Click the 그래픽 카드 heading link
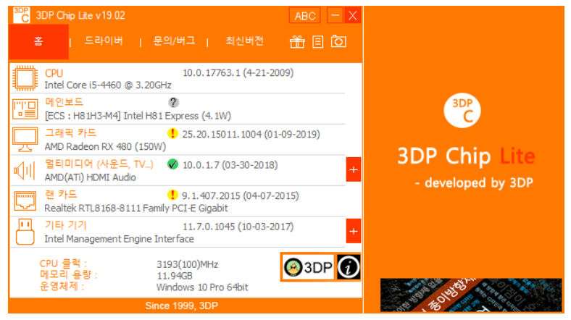Viewport: 571px width, 320px height. click(x=70, y=133)
